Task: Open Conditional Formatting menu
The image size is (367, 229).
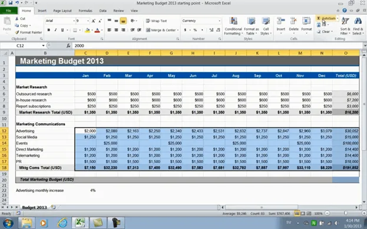Action: (x=233, y=26)
